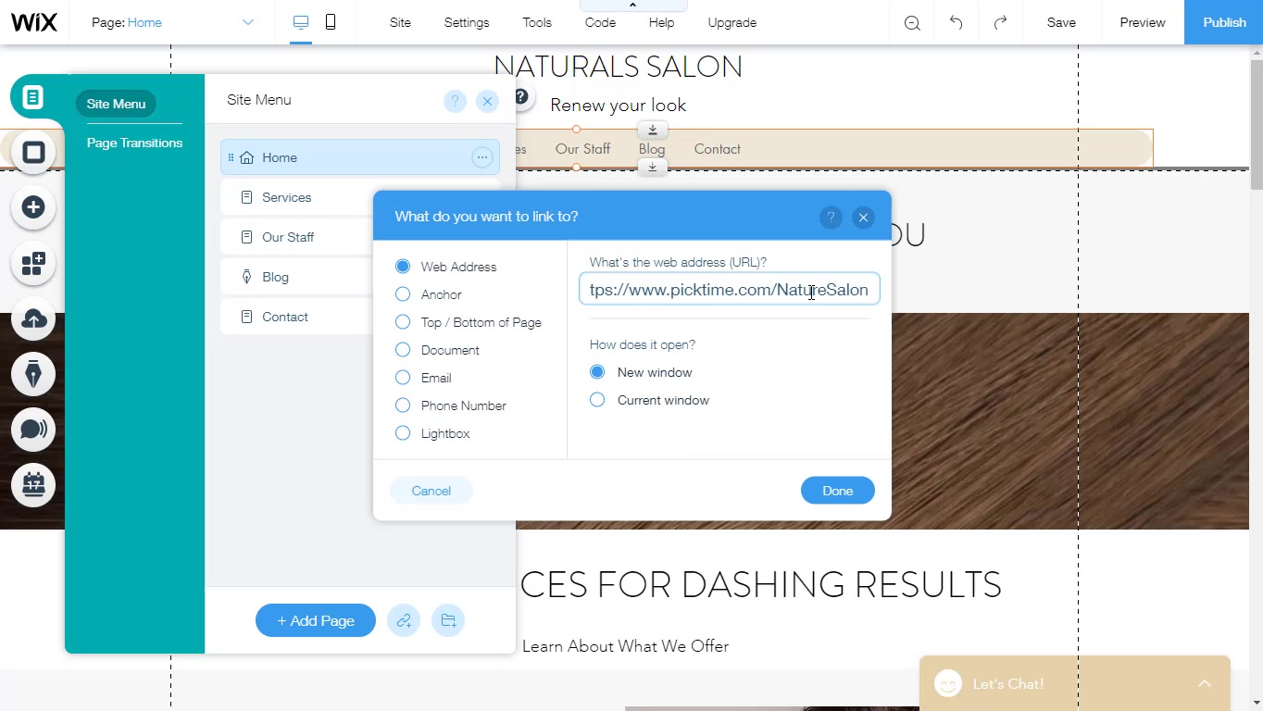Switch to mobile view icon
1263x711 pixels.
coord(331,22)
